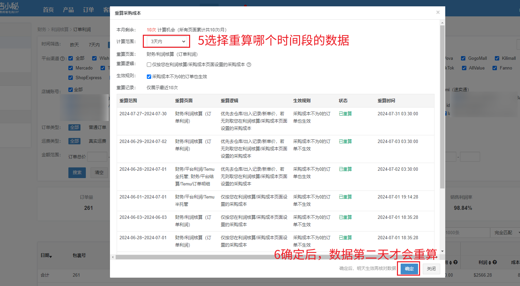Toggle 全部 platform channel checkbox
This screenshot has width=520, height=286.
(x=70, y=58)
